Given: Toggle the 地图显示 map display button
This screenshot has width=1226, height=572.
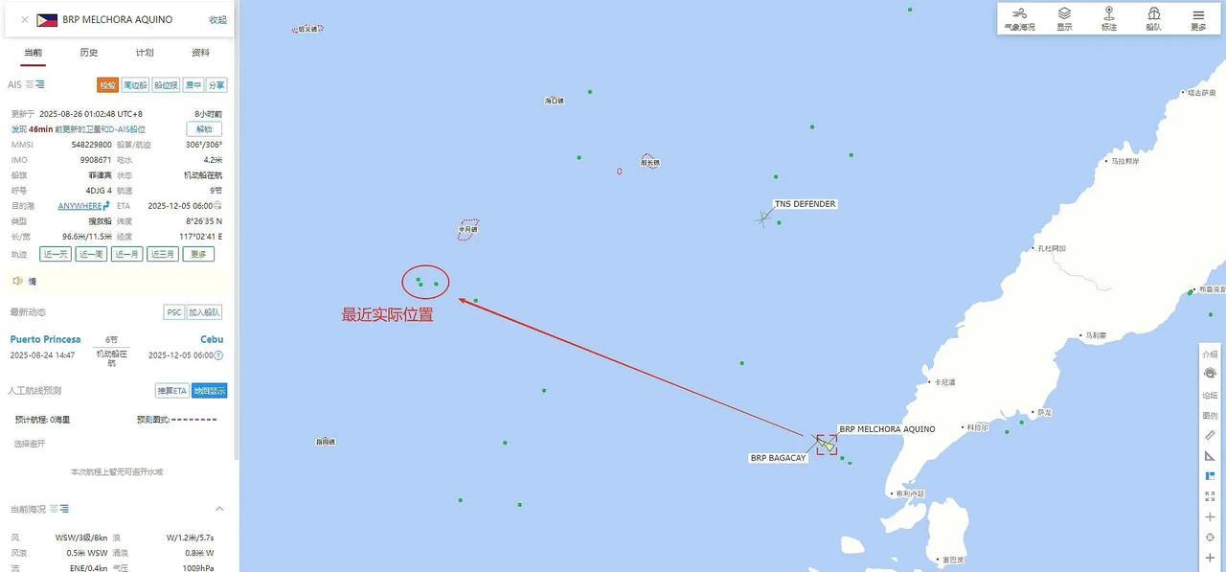Looking at the screenshot, I should (x=210, y=391).
